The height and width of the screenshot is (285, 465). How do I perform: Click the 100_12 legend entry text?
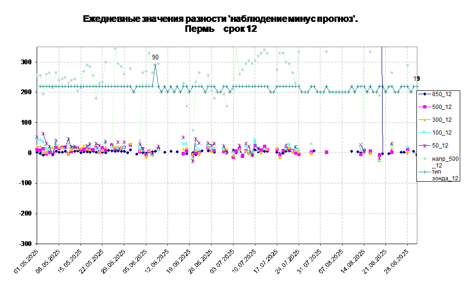[x=442, y=133]
